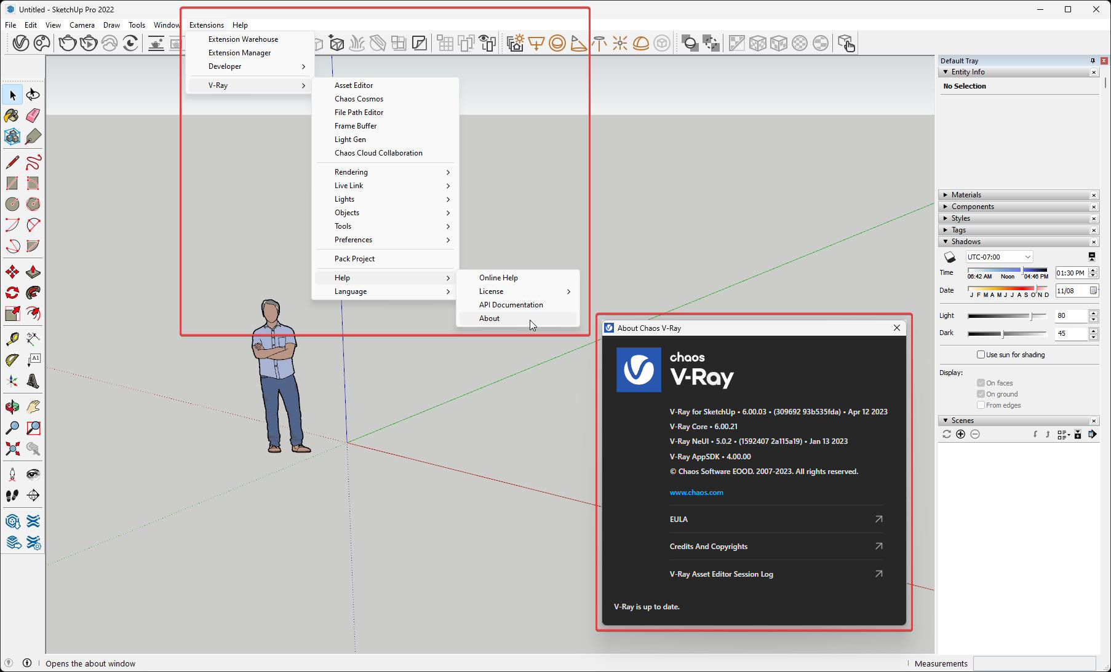
Task: Open the EULA link
Action: tap(776, 520)
